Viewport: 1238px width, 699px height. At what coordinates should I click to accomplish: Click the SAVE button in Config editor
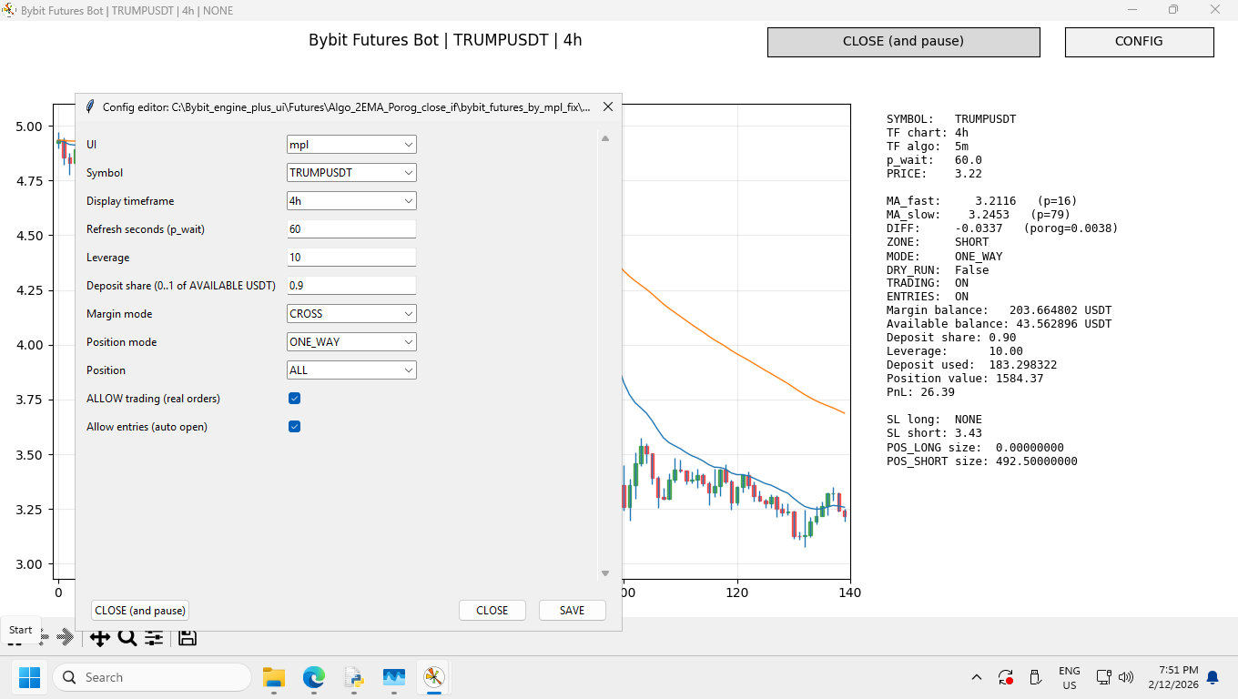pos(572,611)
